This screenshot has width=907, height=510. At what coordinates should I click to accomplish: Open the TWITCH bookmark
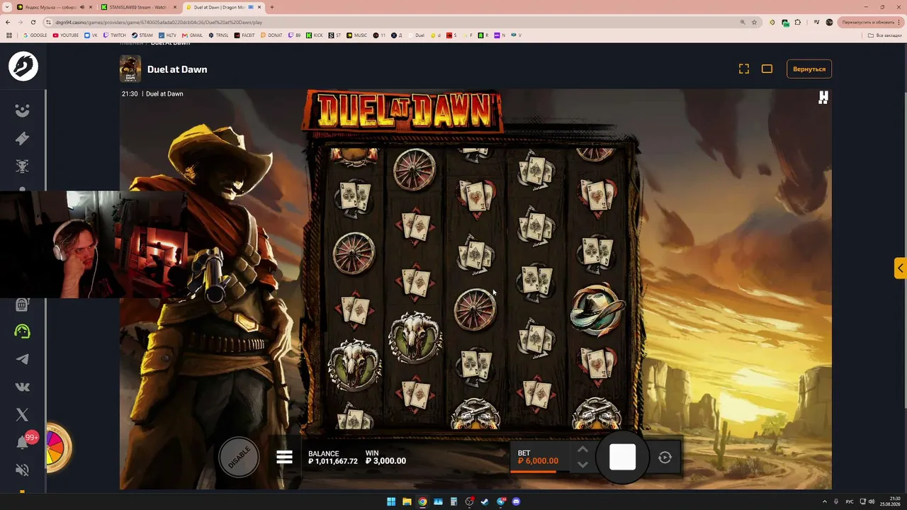click(115, 35)
